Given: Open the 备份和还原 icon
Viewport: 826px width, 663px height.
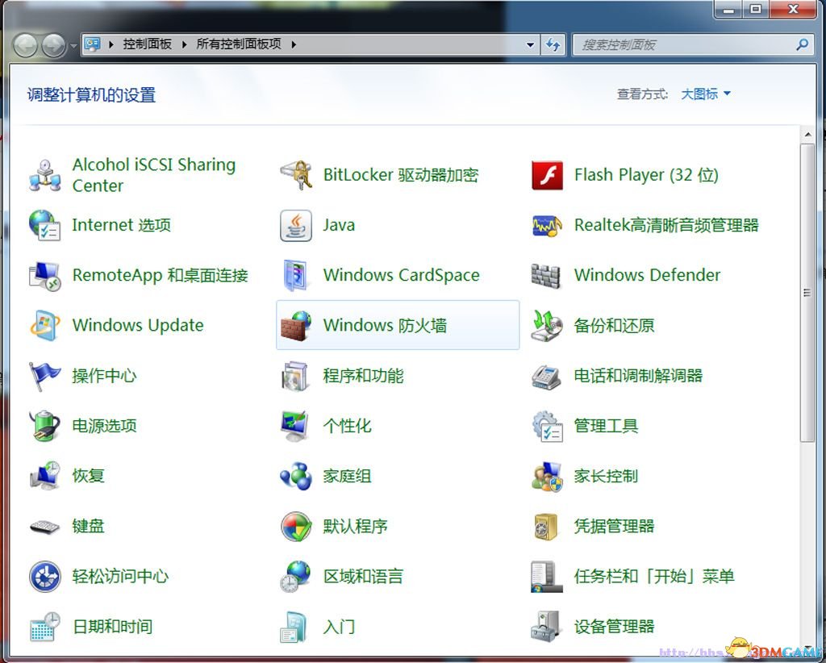Looking at the screenshot, I should 547,325.
